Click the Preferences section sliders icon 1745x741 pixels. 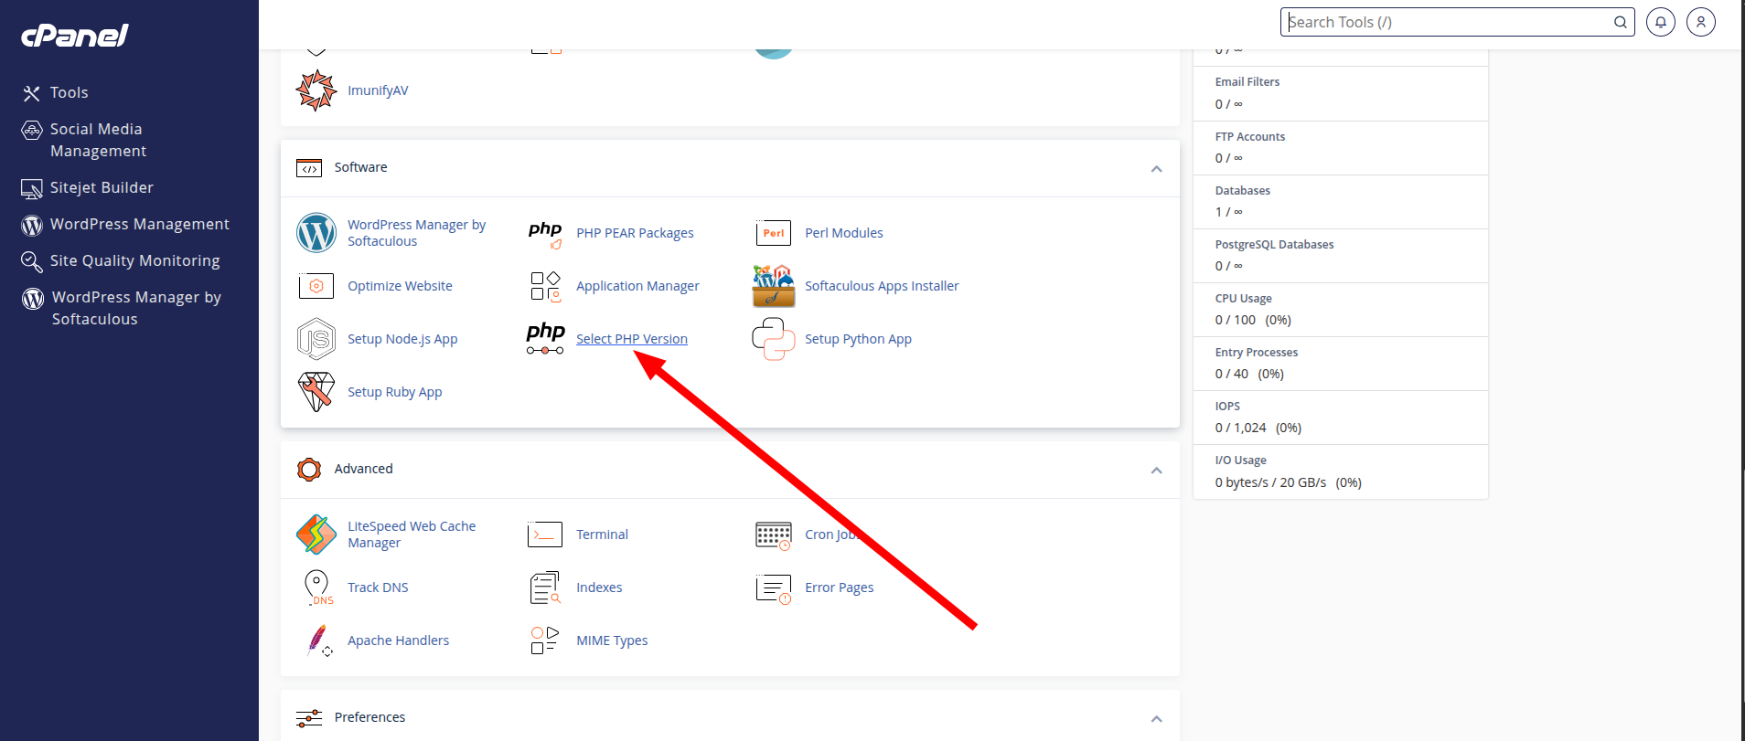click(309, 718)
